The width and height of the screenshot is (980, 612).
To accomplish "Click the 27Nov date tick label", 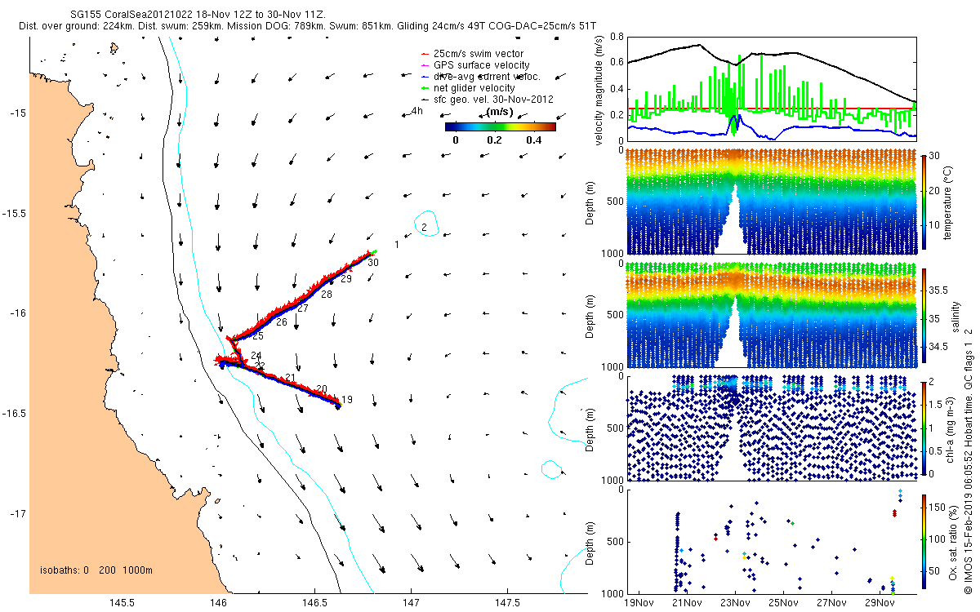I will [831, 603].
